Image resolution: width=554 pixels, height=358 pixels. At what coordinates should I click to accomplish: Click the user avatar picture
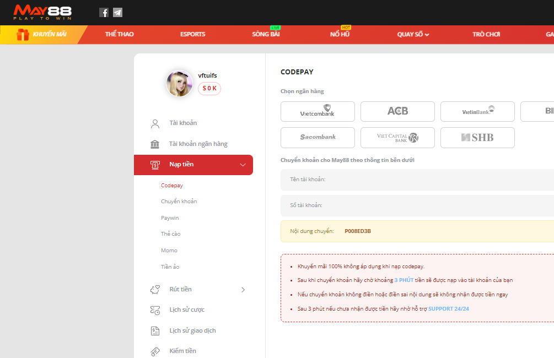point(180,83)
